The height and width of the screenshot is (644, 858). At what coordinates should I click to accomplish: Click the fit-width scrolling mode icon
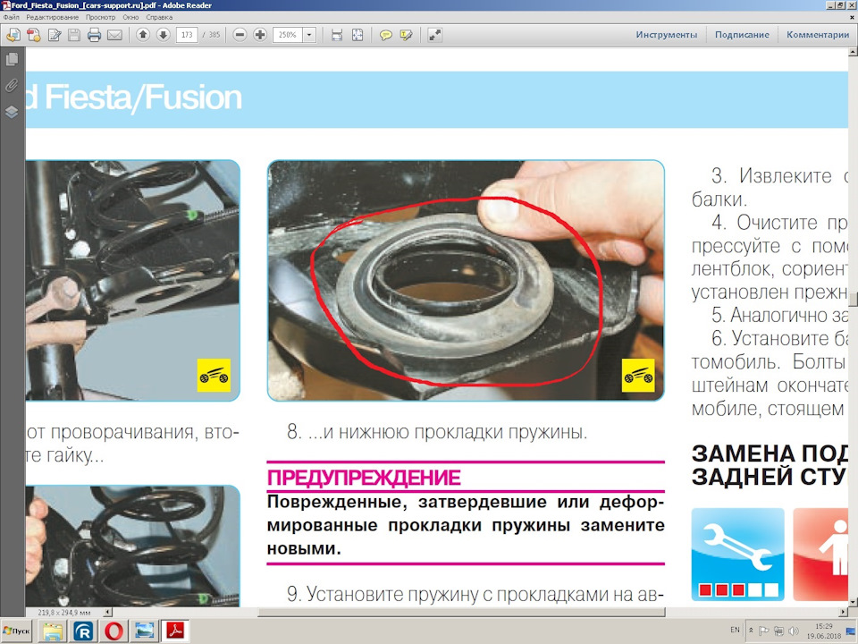pos(337,35)
